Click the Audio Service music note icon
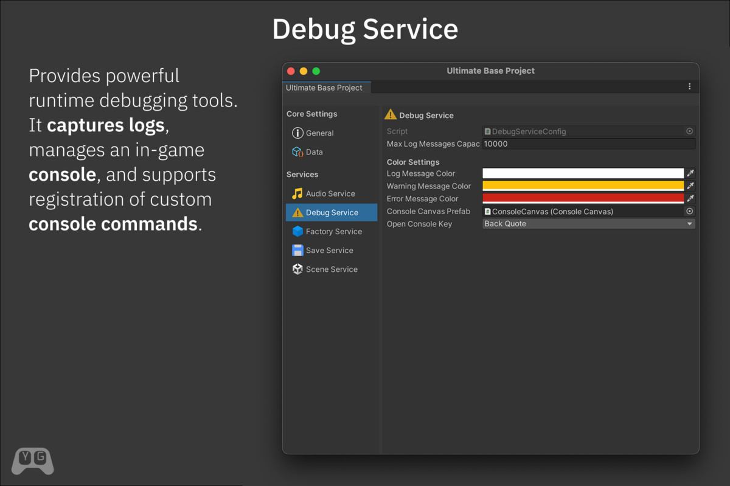This screenshot has height=486, width=730. [297, 193]
